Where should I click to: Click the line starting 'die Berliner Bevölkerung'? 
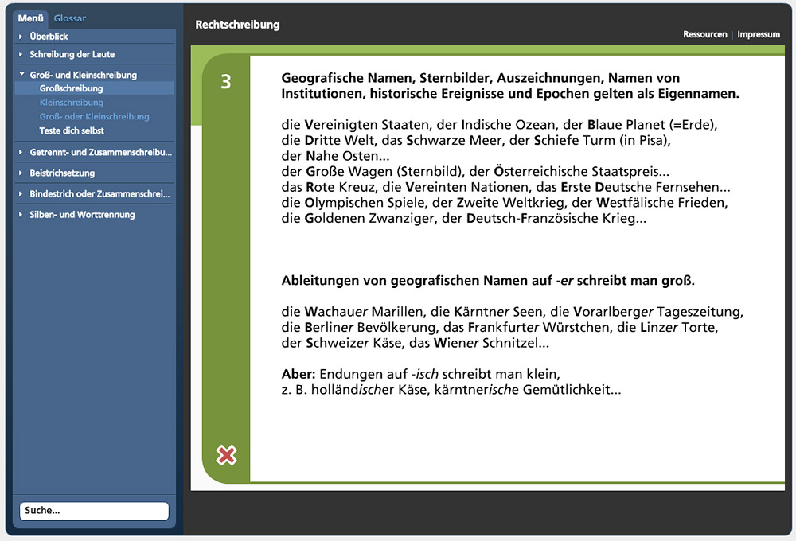click(x=500, y=327)
